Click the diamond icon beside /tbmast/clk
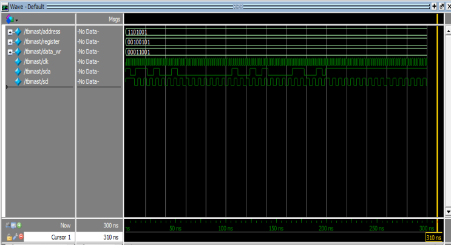This screenshot has height=245, width=451. [18, 61]
